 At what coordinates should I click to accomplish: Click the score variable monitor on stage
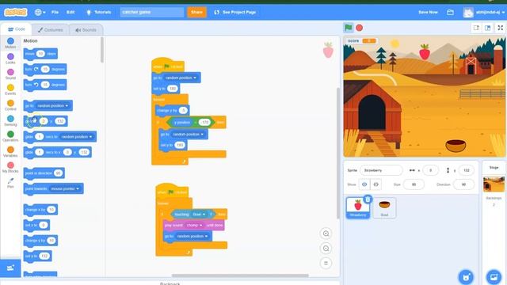[x=361, y=40]
